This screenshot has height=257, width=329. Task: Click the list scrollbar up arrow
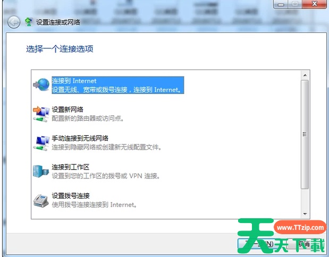coord(305,75)
